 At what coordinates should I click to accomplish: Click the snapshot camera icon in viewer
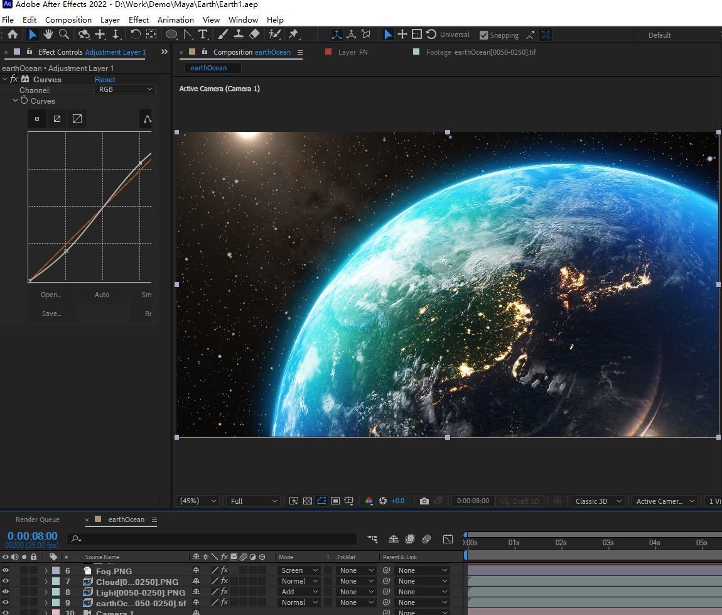[424, 501]
